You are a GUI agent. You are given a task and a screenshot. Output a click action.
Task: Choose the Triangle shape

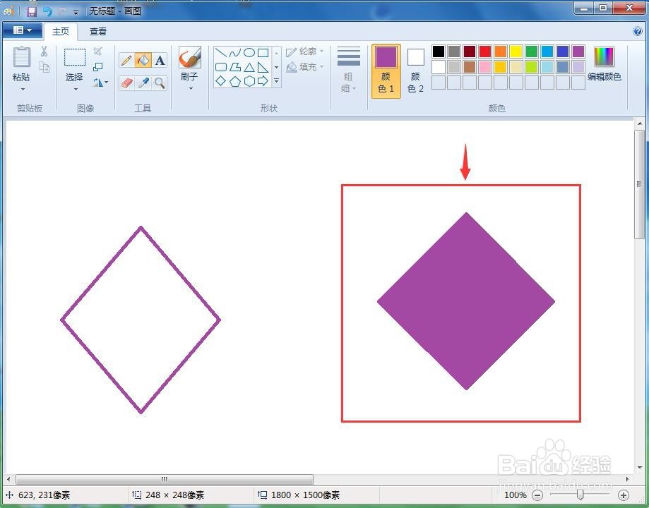[249, 67]
